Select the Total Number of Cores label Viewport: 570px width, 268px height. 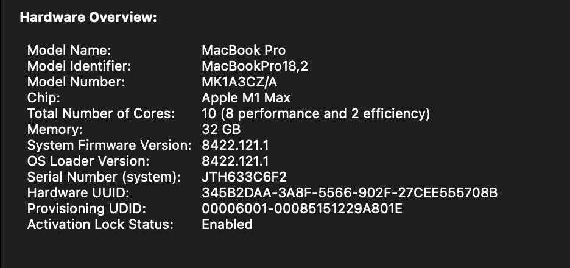click(x=101, y=113)
